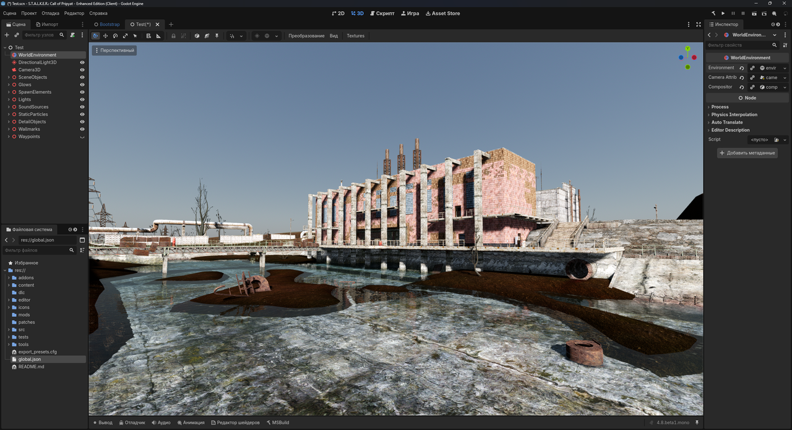Open the Inspector property tools icon

point(785,45)
